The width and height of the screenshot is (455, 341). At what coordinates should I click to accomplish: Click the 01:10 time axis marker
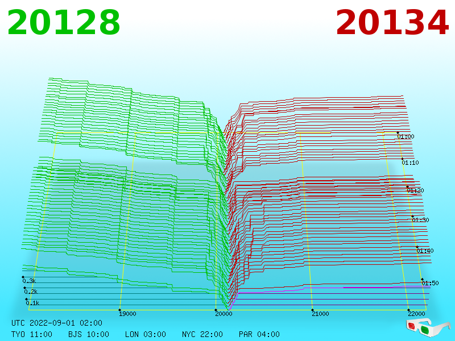(x=410, y=163)
